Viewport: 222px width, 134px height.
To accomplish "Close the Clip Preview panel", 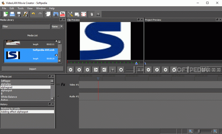I will (142, 20).
